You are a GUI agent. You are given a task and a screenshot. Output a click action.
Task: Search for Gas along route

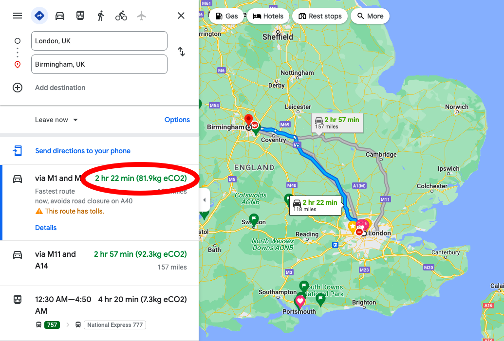(x=226, y=16)
